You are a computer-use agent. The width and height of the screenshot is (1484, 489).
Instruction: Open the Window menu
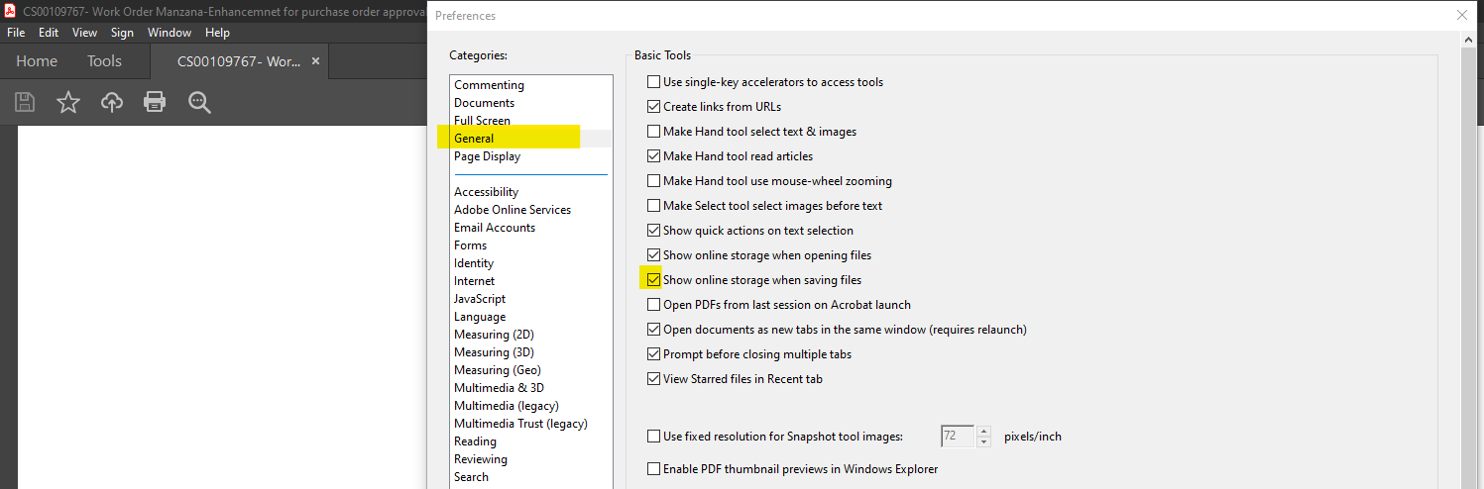pyautogui.click(x=170, y=33)
